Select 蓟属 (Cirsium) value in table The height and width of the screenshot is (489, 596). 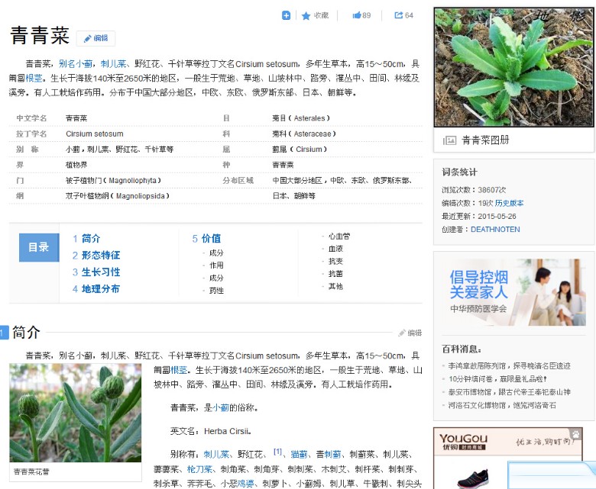coord(300,150)
